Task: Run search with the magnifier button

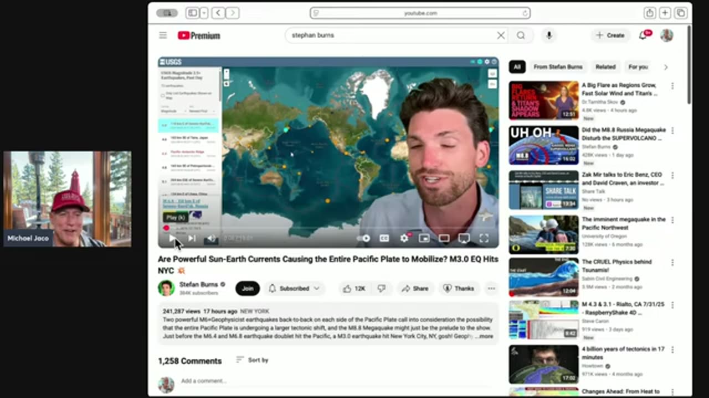Action: (x=521, y=35)
